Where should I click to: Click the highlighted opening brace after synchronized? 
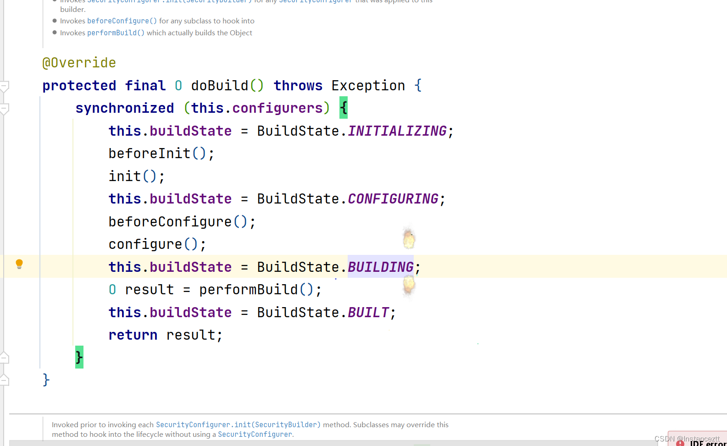(344, 108)
